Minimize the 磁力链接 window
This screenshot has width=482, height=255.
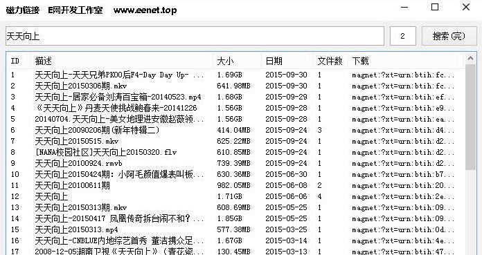(404, 8)
